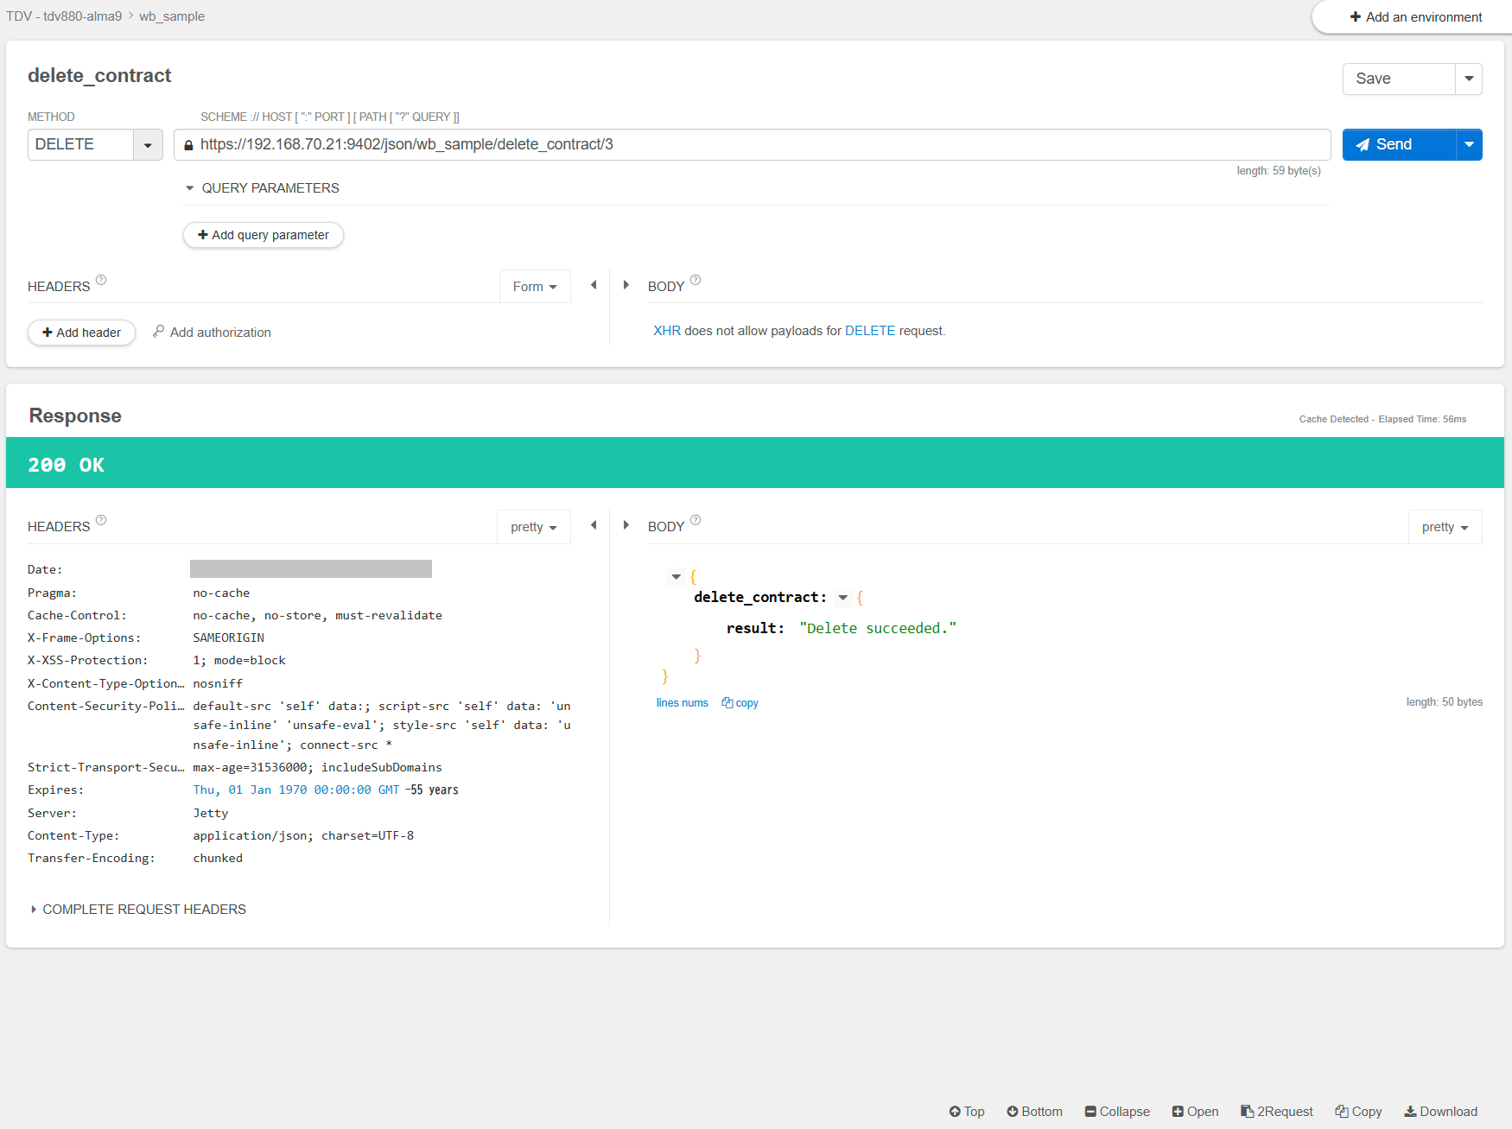Click the DELETE link in body message
Screen dimensions: 1512x1129
[870, 331]
